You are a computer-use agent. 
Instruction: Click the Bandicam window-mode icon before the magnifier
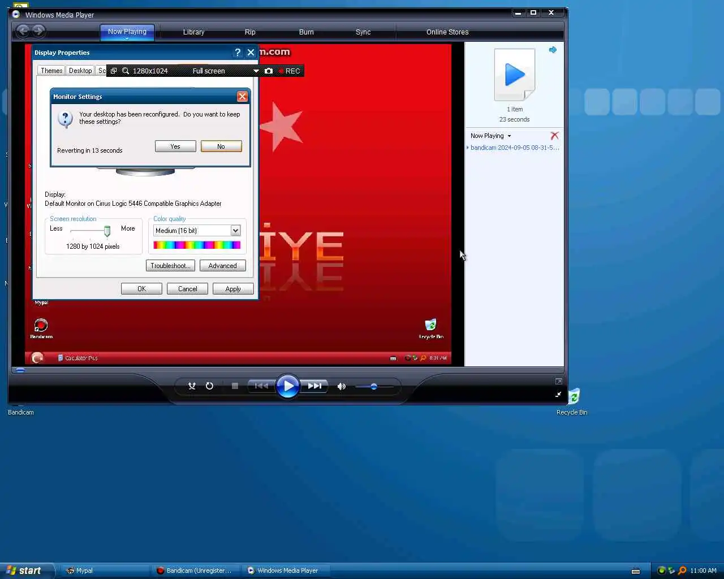(x=114, y=71)
